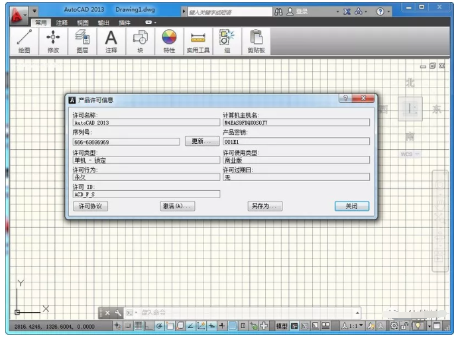The height and width of the screenshot is (338, 460).
Task: Switch to the 输出 ribbon tab
Action: (103, 23)
